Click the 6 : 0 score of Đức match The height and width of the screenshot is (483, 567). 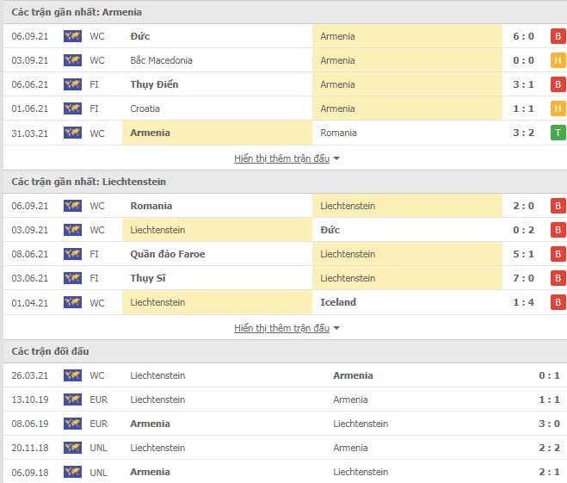coord(524,36)
